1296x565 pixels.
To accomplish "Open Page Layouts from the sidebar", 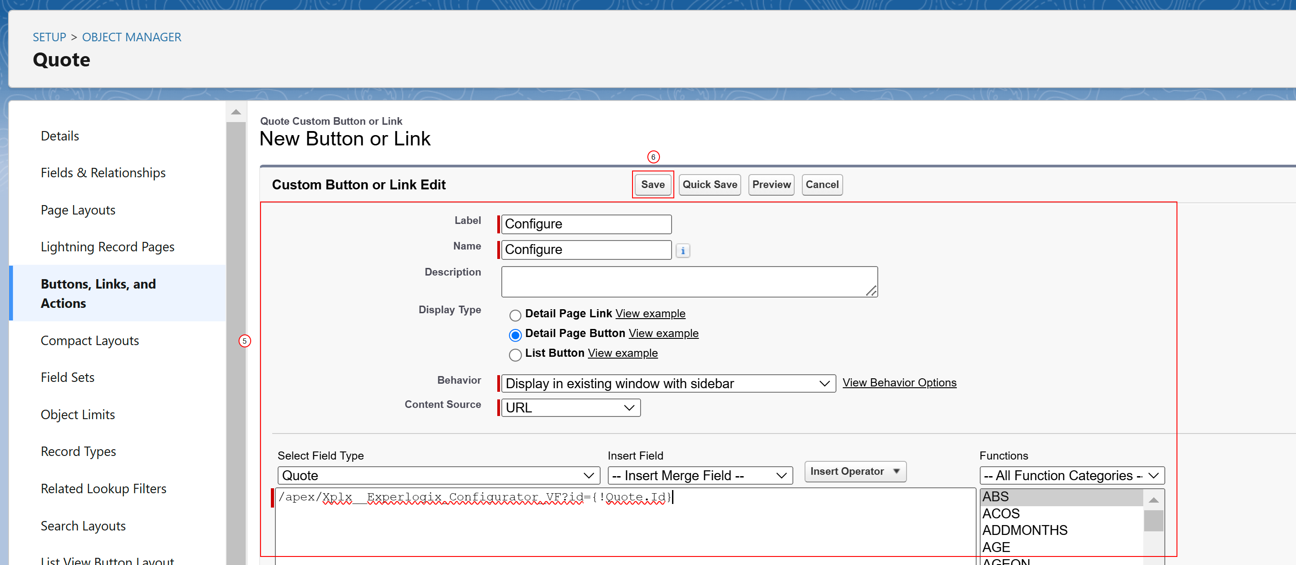I will (78, 210).
